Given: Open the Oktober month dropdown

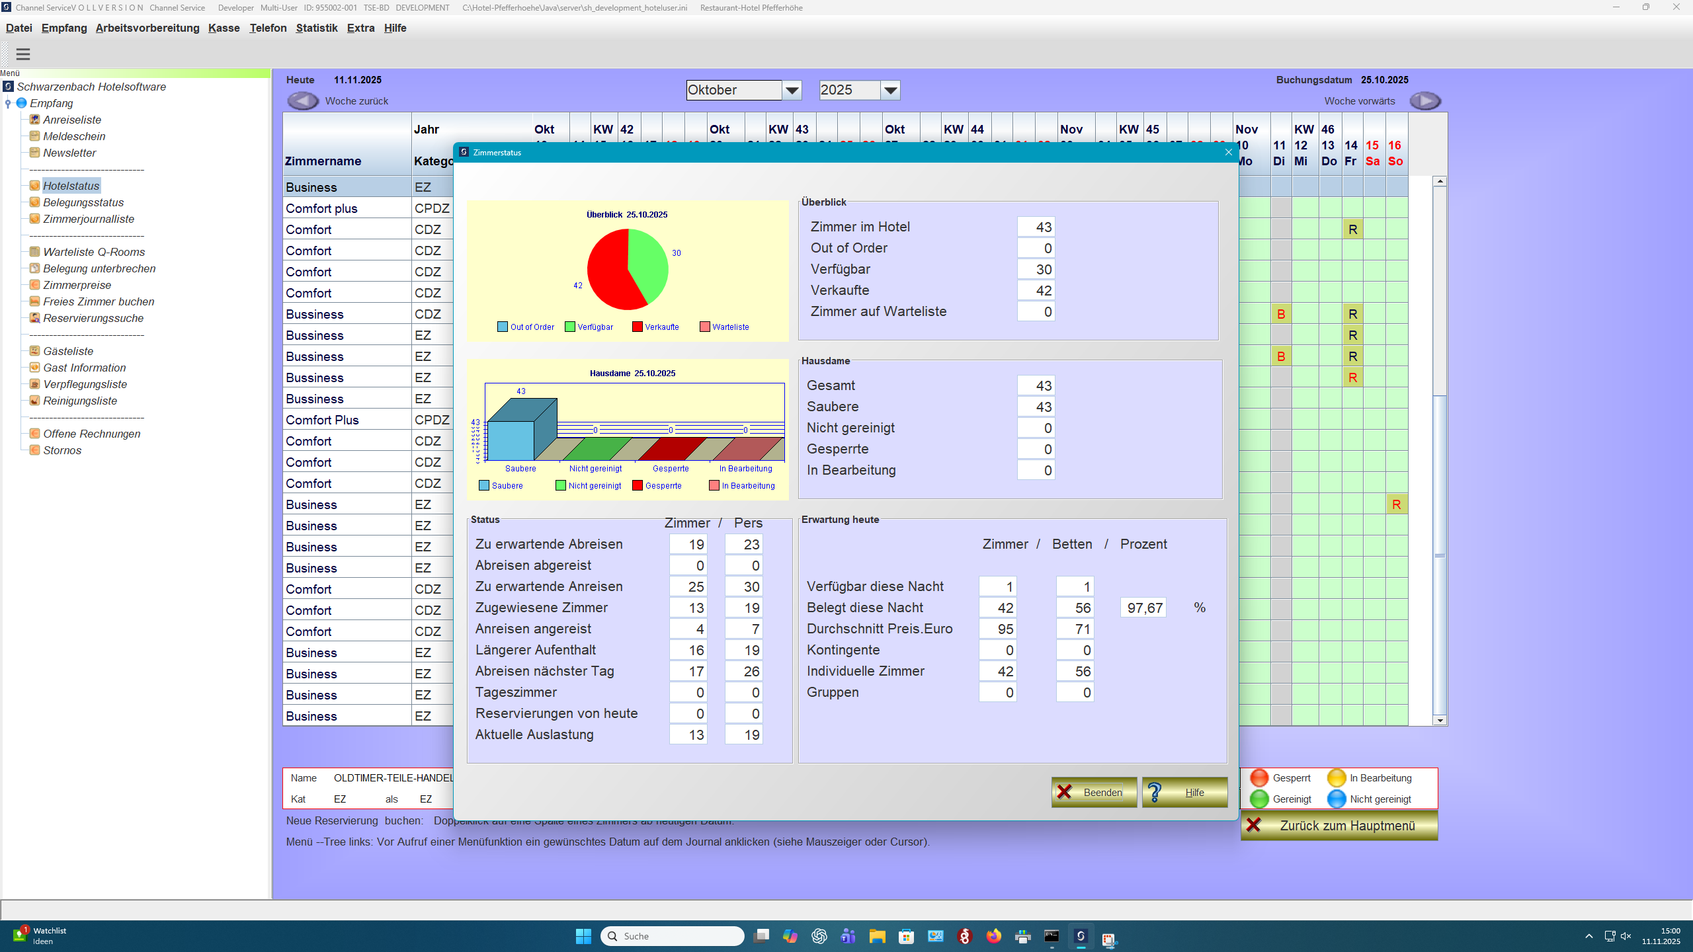Looking at the screenshot, I should [791, 90].
